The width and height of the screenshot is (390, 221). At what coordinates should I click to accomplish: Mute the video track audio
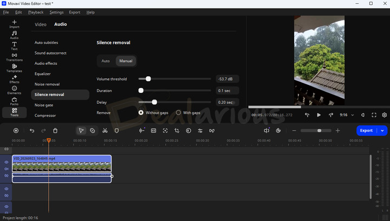coord(6,169)
